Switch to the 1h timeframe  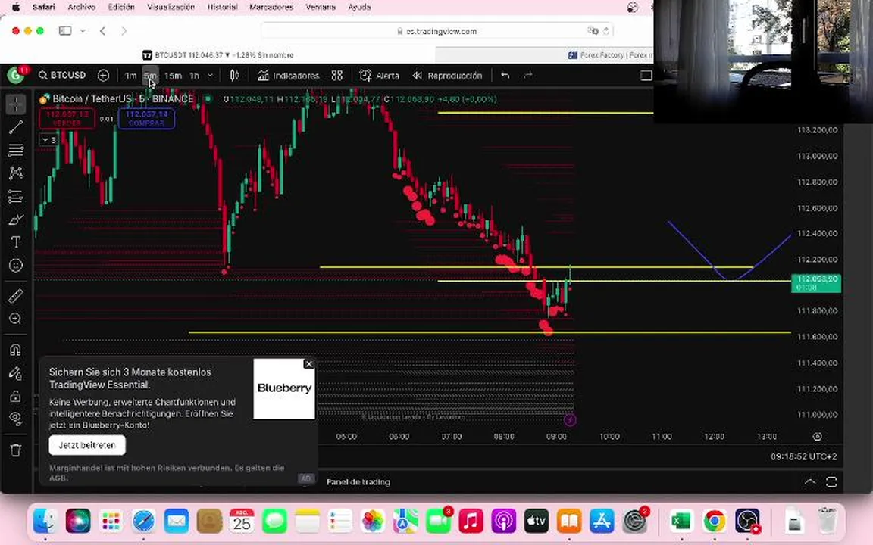pyautogui.click(x=194, y=76)
